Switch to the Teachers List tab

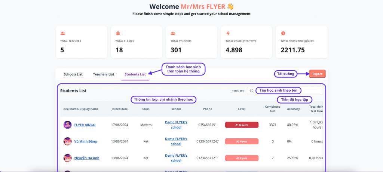[104, 74]
